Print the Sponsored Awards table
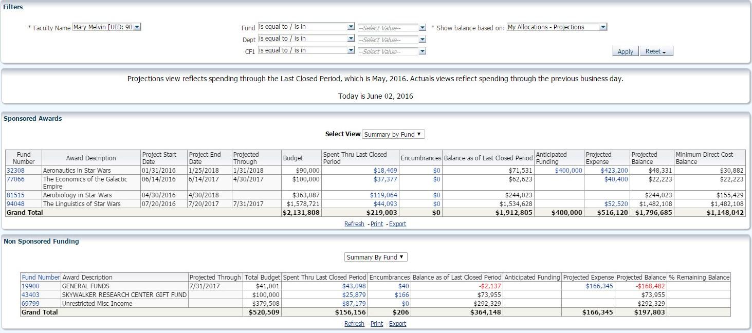Viewport: 752px width, 333px height. pyautogui.click(x=377, y=224)
